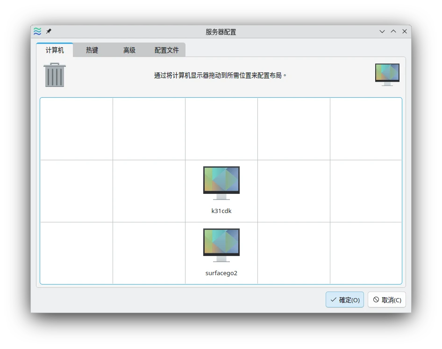442x349 pixels.
Task: Close the 服务器配置 dialog
Action: tap(405, 31)
